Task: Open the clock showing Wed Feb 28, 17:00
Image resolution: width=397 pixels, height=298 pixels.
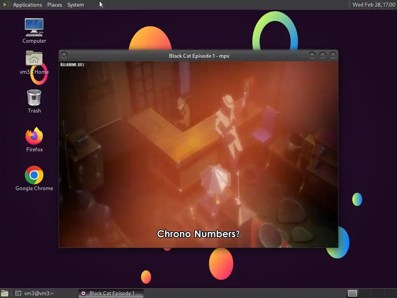Action: [374, 5]
